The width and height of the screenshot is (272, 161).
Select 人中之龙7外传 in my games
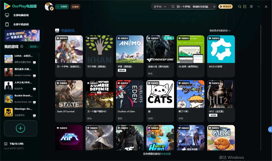point(20,85)
